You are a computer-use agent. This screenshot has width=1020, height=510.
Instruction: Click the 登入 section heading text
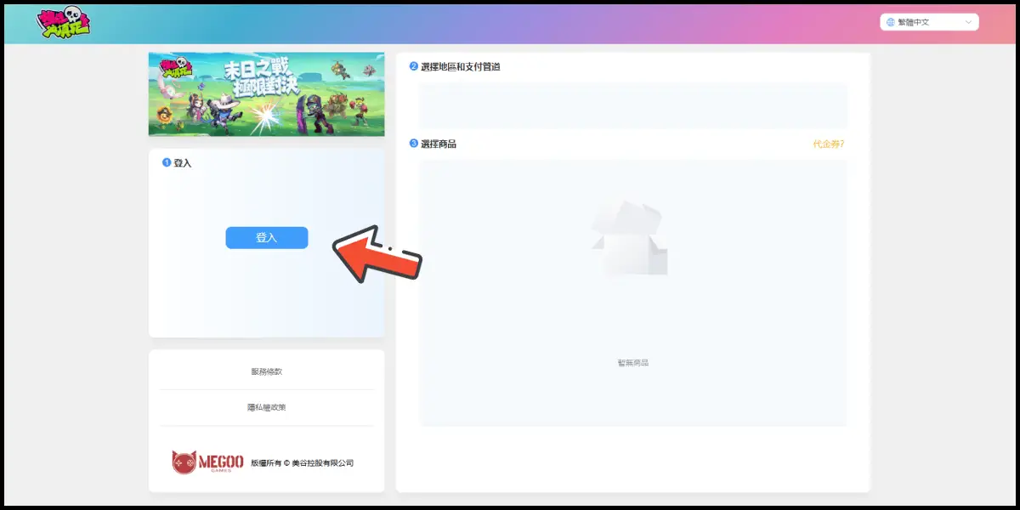click(183, 163)
